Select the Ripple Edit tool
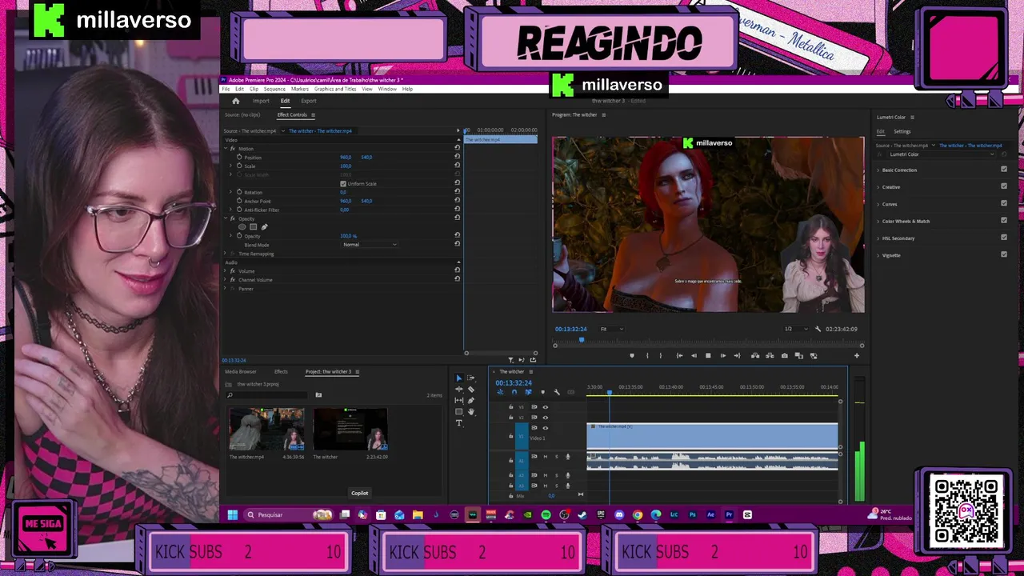The image size is (1024, 576). click(x=459, y=389)
